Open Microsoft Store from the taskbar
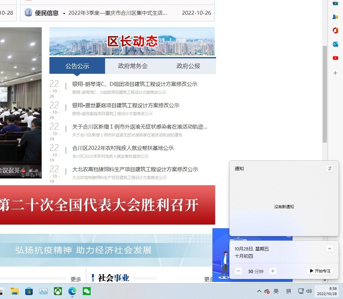 pos(29,291)
